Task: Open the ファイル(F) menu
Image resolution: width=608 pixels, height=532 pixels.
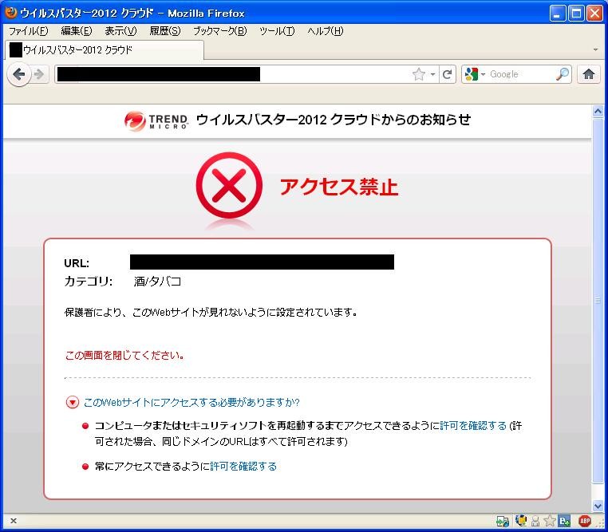Action: click(29, 31)
